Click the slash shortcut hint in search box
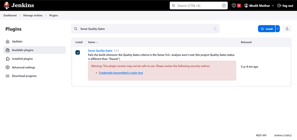 (x=215, y=29)
